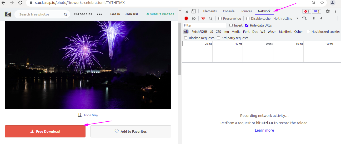Filter requests by WS
341x144 pixels.
pos(263,32)
